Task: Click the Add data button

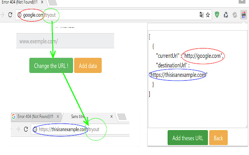Action: (88, 65)
